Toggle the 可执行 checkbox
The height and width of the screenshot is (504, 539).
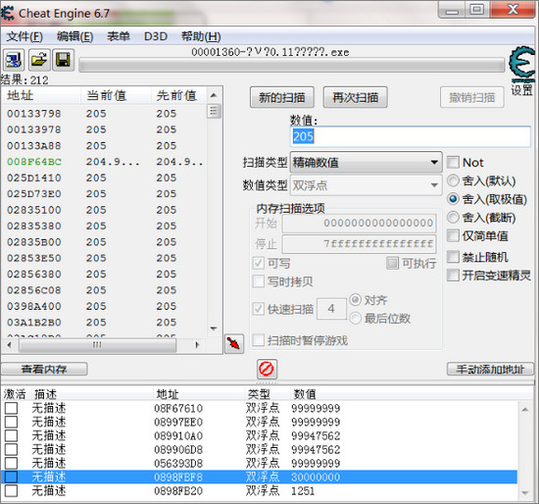[393, 263]
